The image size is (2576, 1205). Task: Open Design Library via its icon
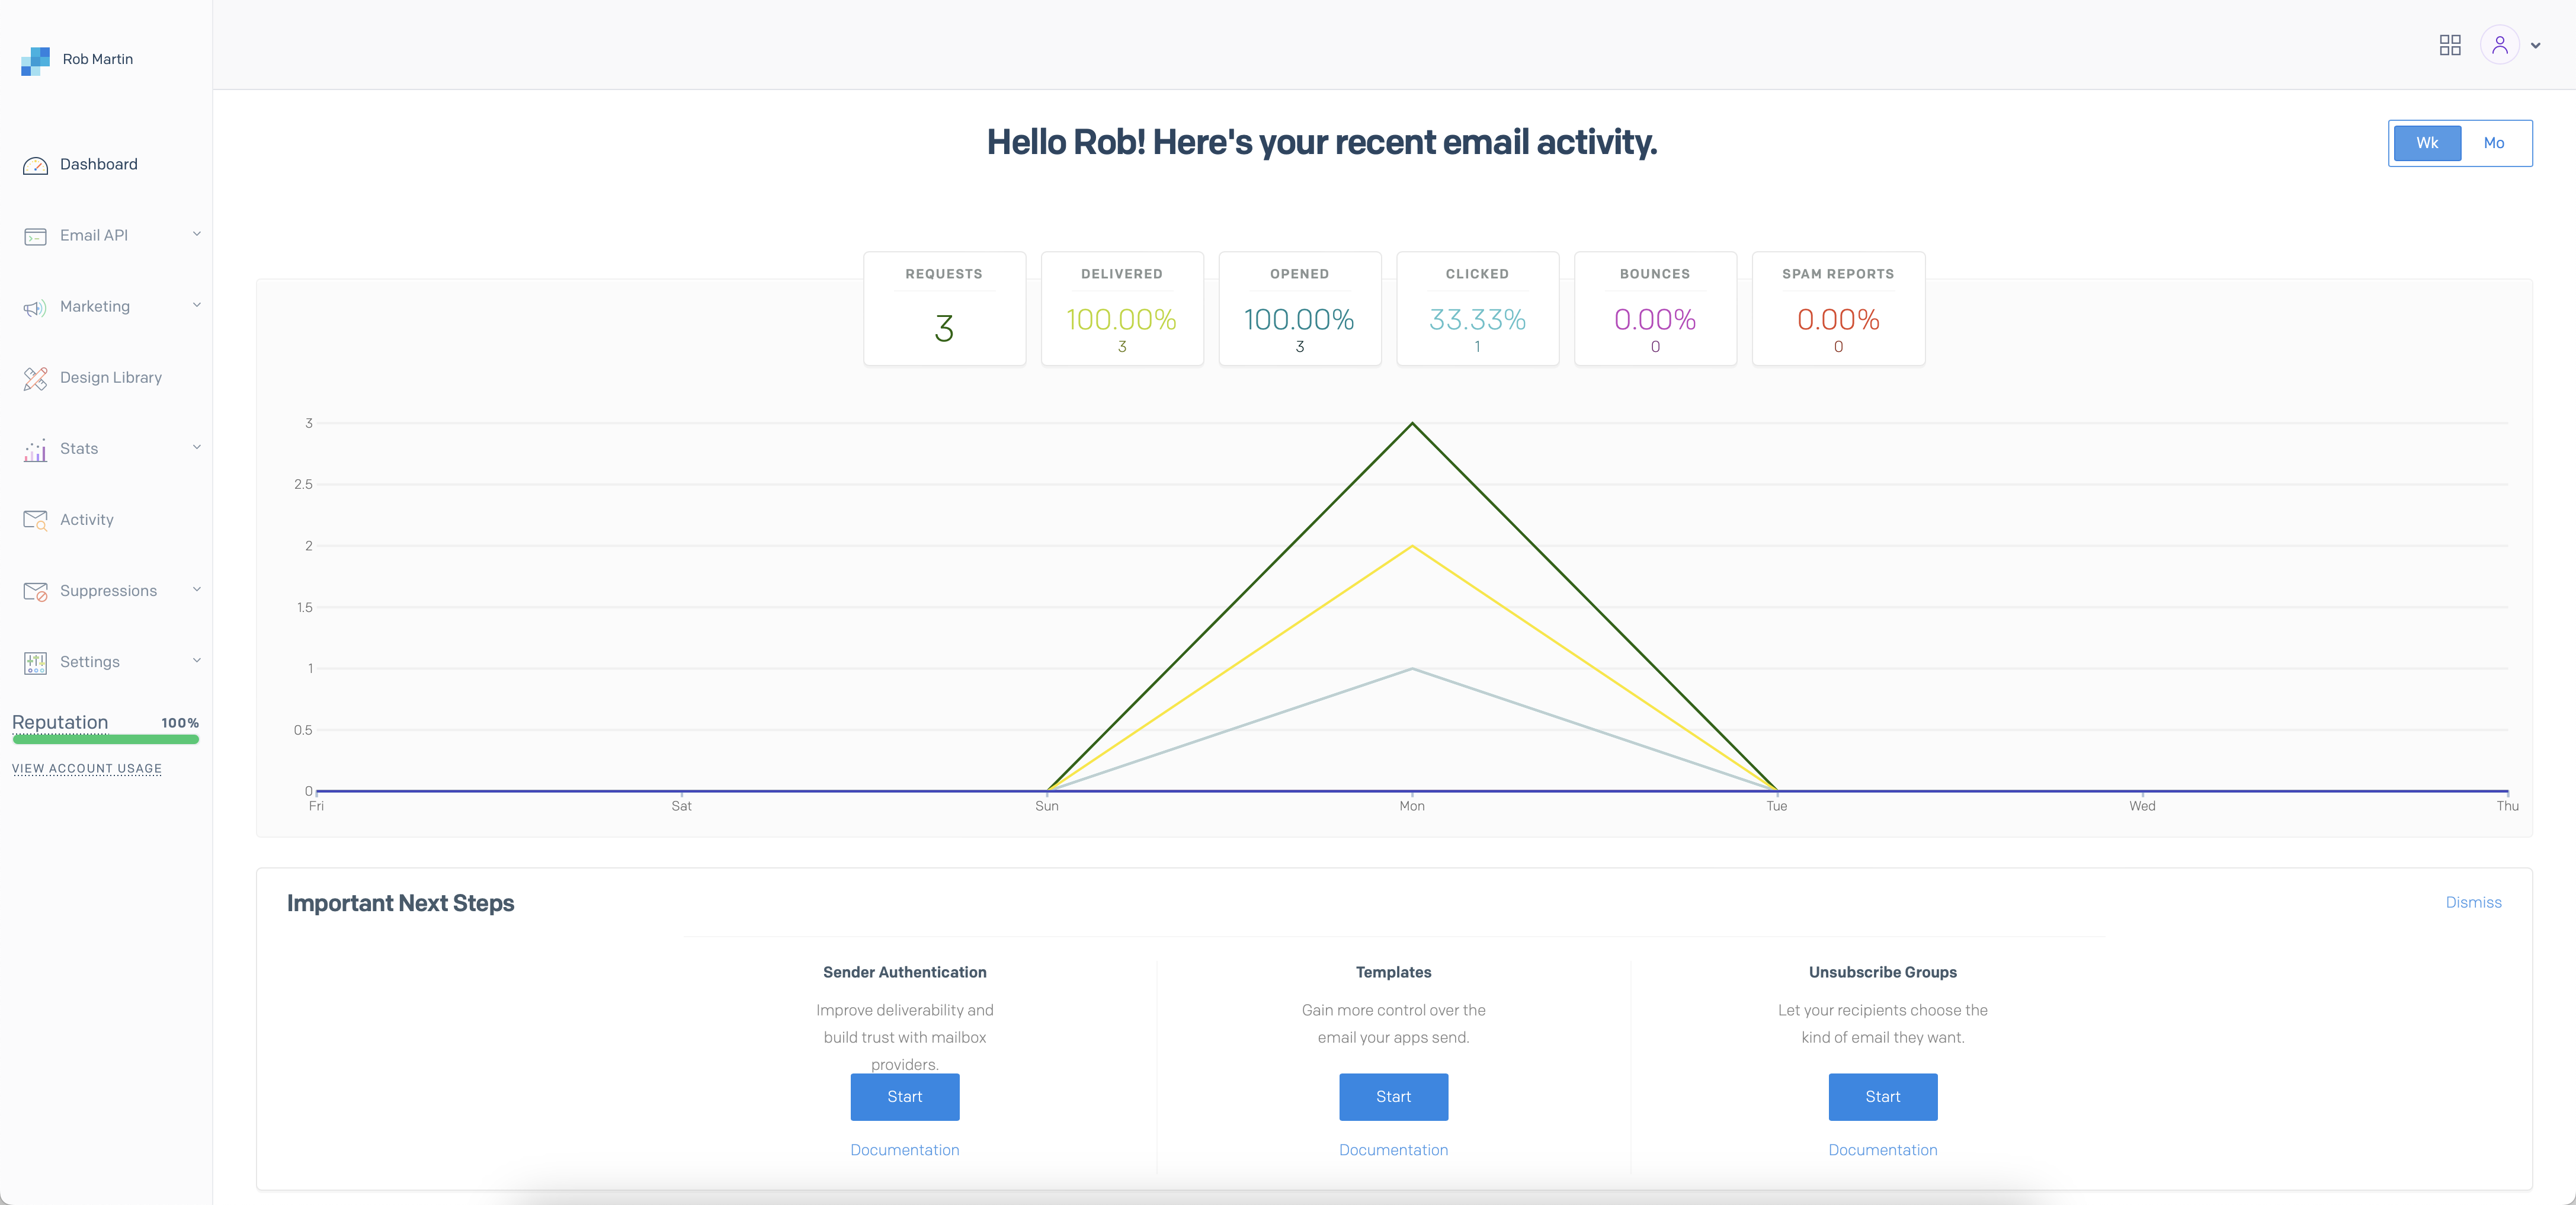tap(35, 378)
